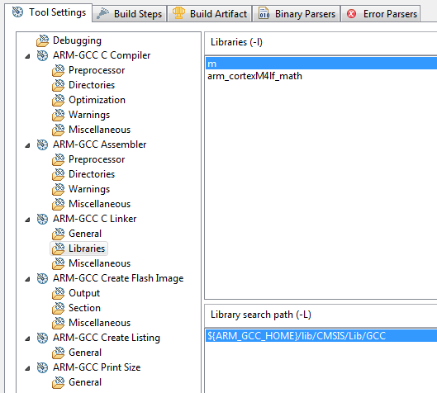437x393 pixels.
Task: Select the Binary Parsers tab
Action: coord(297,14)
